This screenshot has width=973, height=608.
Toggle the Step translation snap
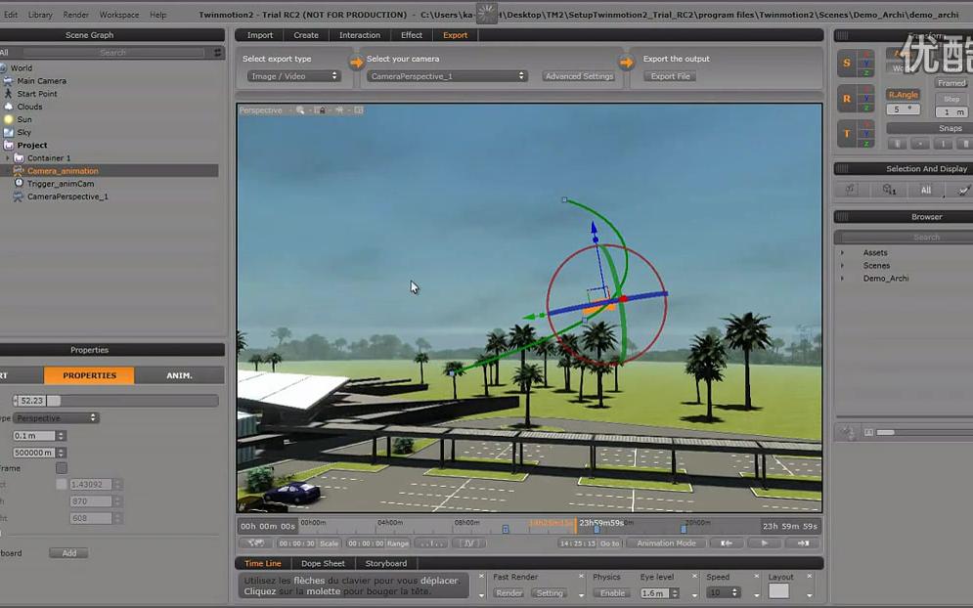click(x=951, y=99)
